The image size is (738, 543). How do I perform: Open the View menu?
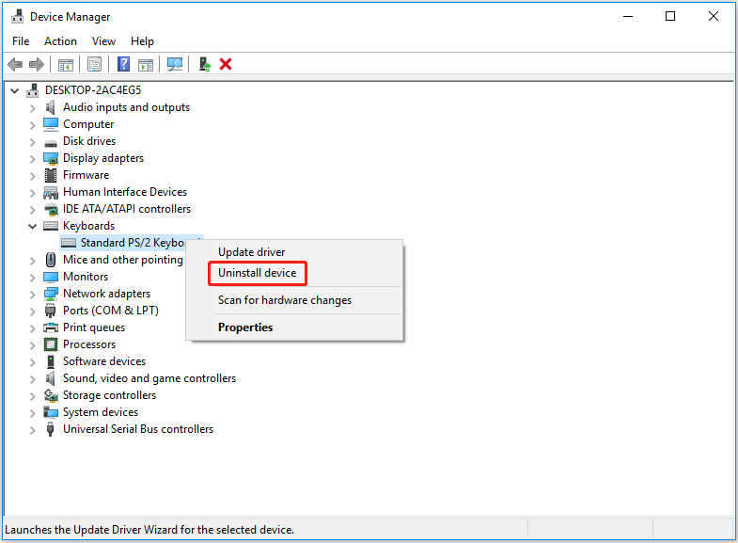click(x=103, y=41)
